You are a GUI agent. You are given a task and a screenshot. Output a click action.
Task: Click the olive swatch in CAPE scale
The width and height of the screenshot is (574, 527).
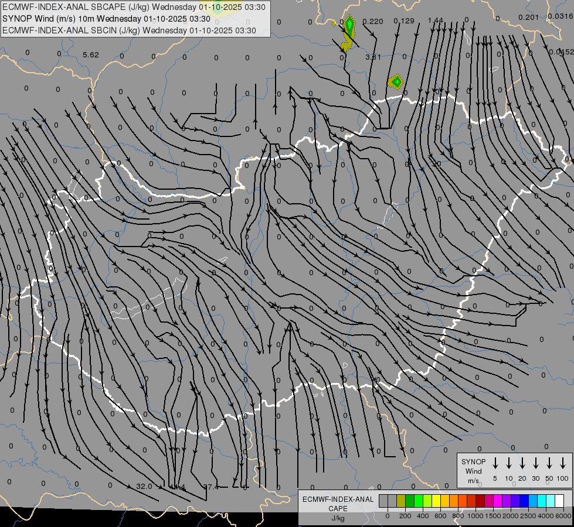pyautogui.click(x=401, y=501)
